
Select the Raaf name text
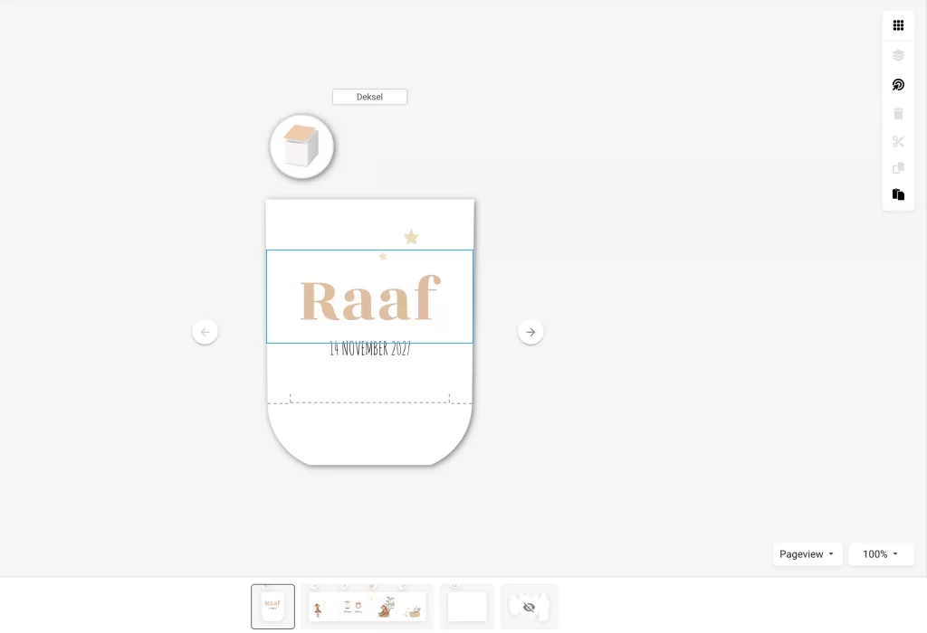pyautogui.click(x=369, y=299)
